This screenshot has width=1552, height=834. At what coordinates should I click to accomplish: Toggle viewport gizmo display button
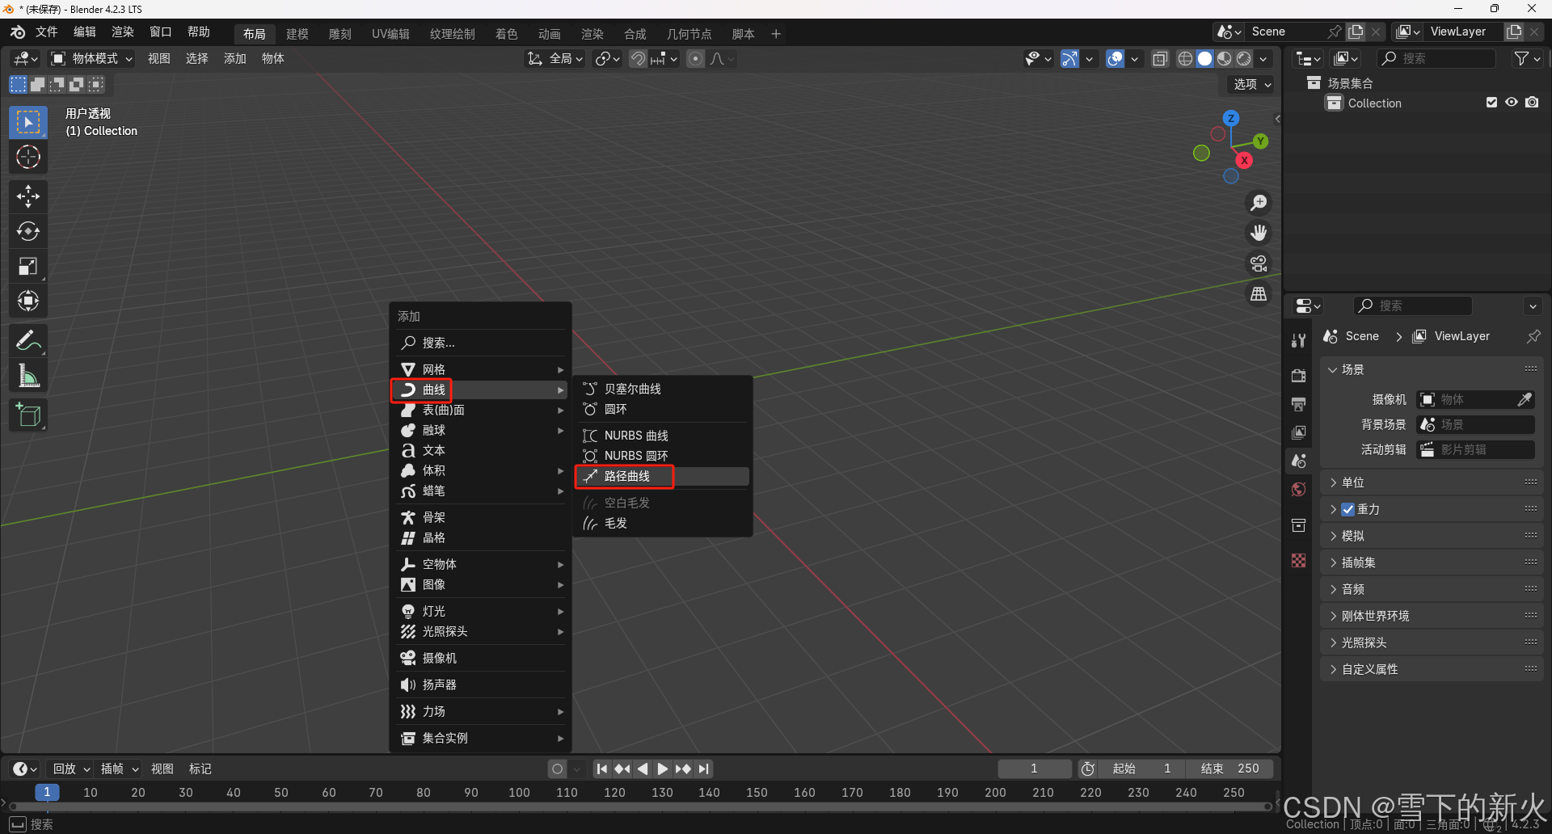1069,58
